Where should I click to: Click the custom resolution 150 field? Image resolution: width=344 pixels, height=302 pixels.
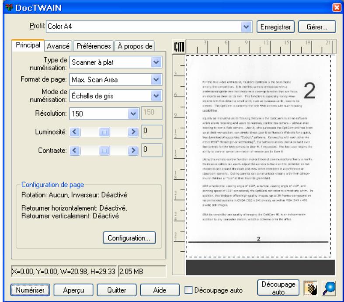point(152,113)
